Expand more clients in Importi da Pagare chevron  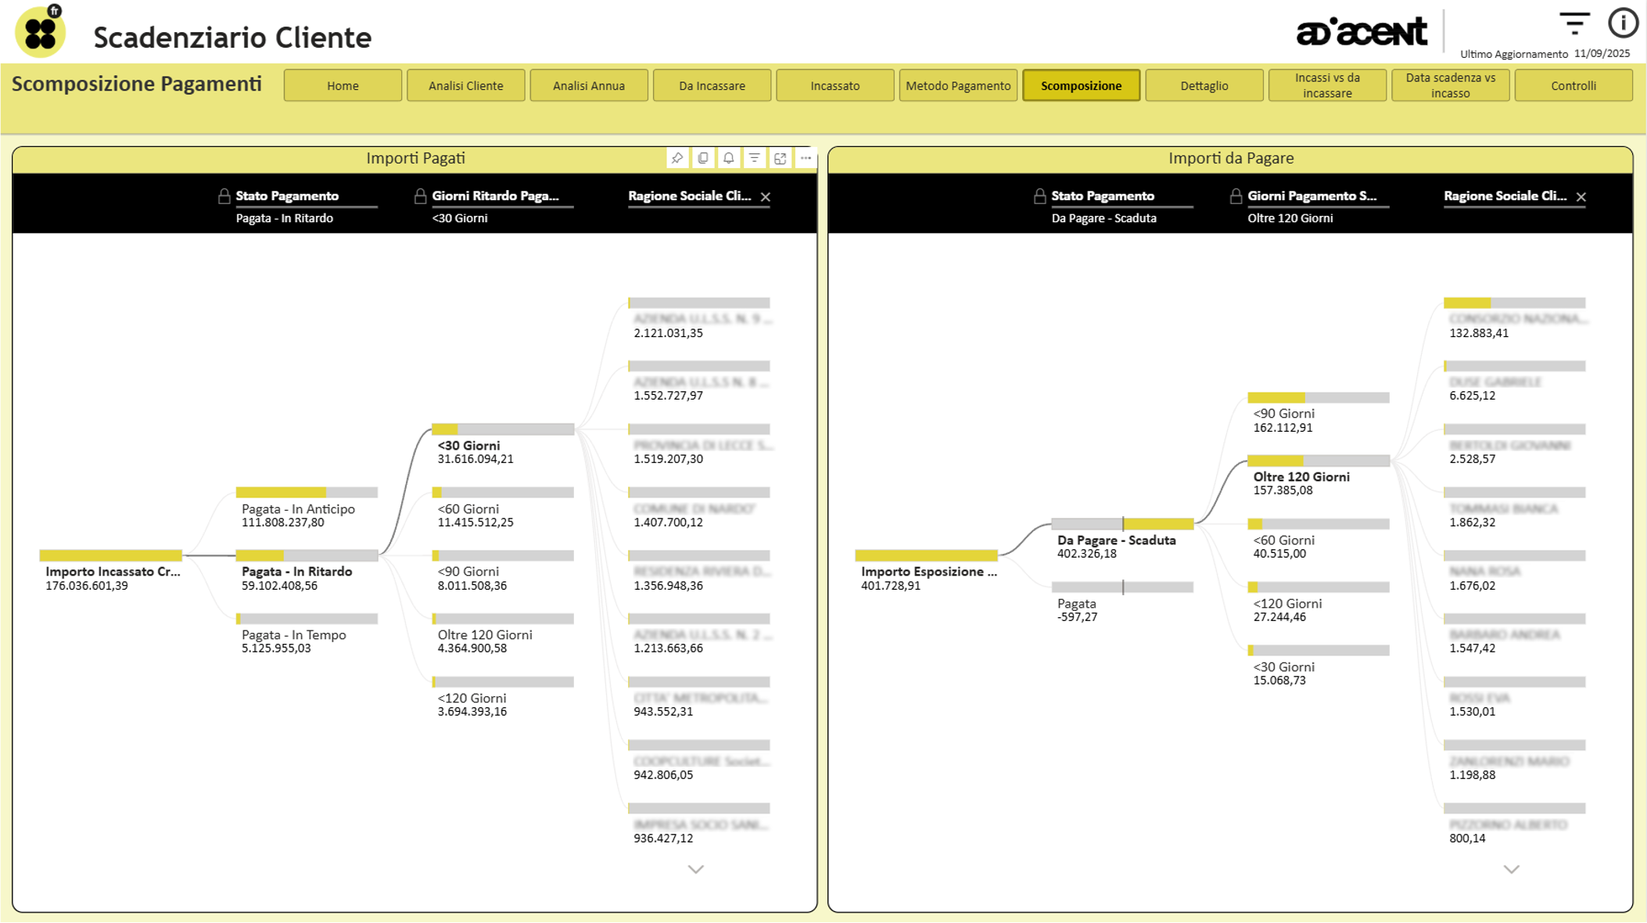[x=1511, y=869]
